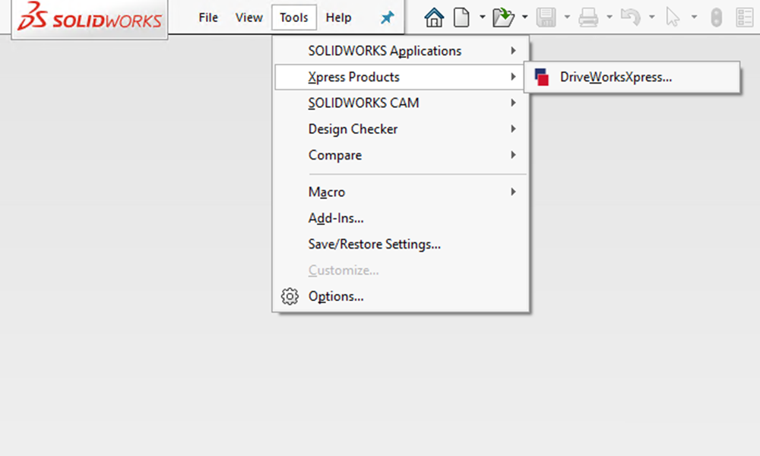Click the Print toolbar icon
The image size is (760, 456).
589,16
